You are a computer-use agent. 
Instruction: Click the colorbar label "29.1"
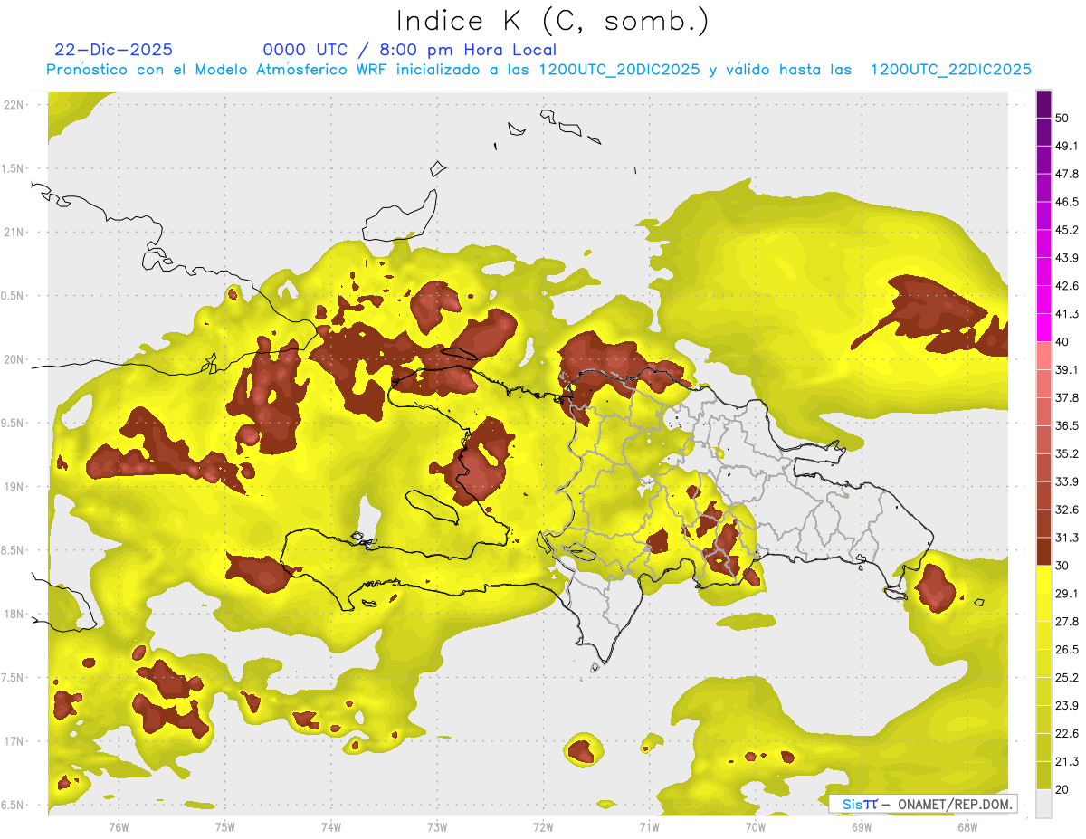[x=1067, y=594]
